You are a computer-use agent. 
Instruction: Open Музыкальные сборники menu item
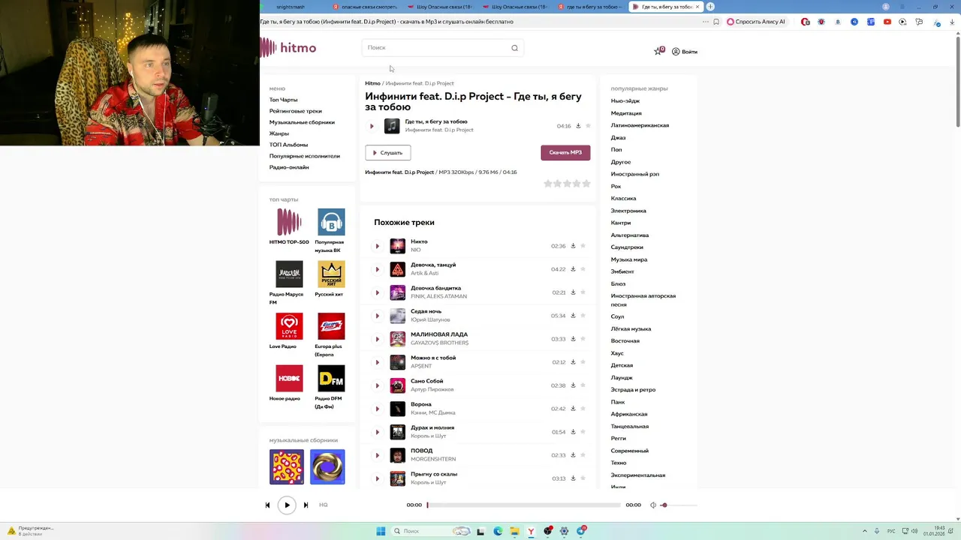click(302, 122)
